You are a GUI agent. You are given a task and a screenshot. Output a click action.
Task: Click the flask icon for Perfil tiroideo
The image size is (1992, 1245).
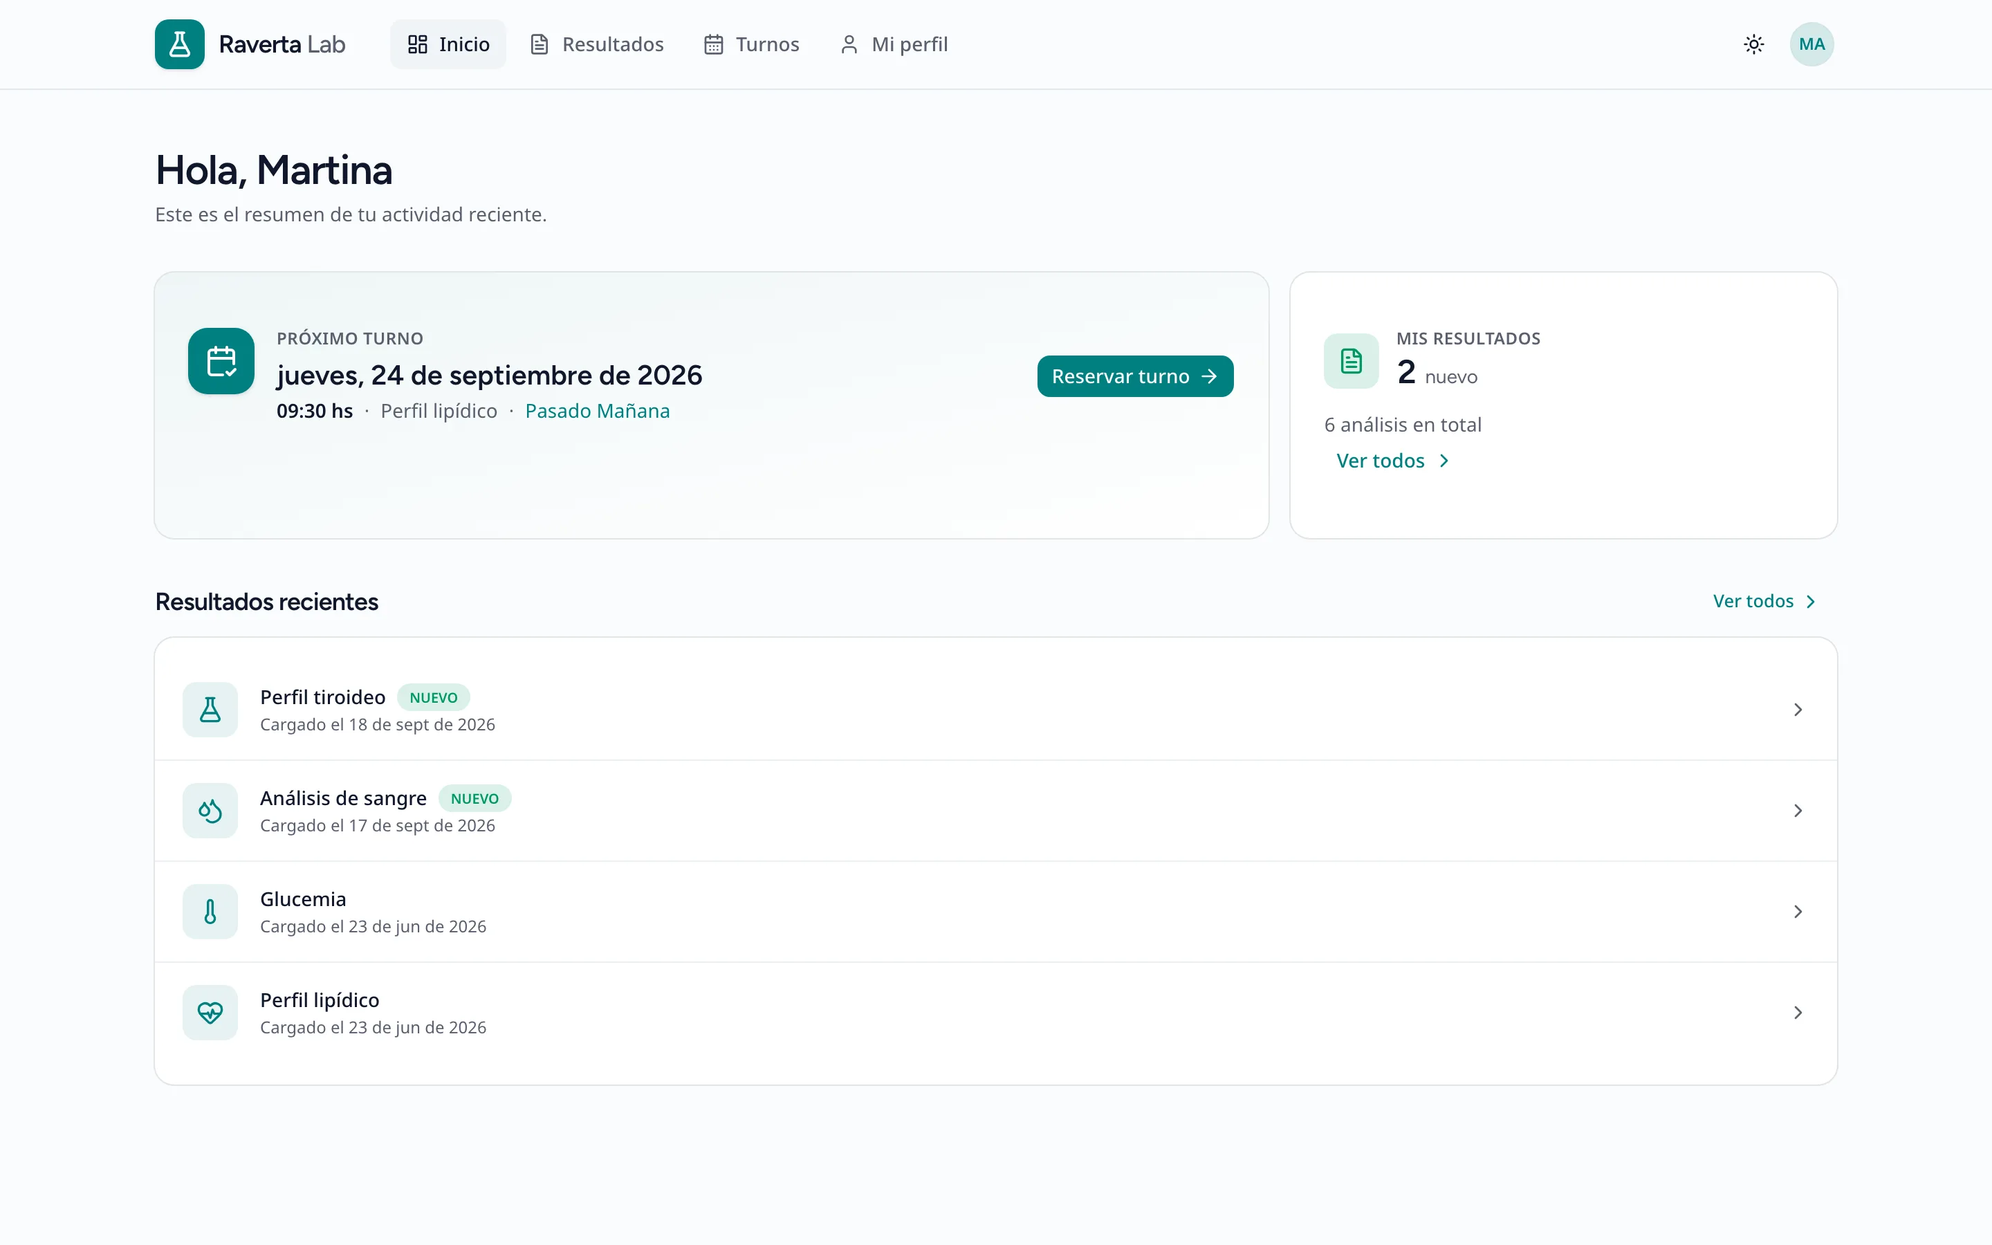(210, 710)
